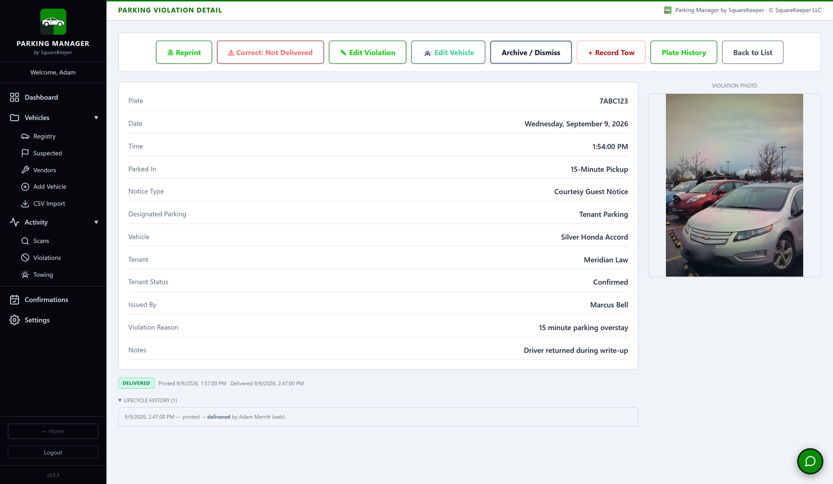This screenshot has height=484, width=833.
Task: Reprint the violation notice
Action: tap(184, 53)
